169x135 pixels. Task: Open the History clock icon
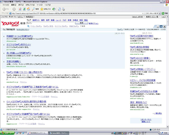click(54, 9)
